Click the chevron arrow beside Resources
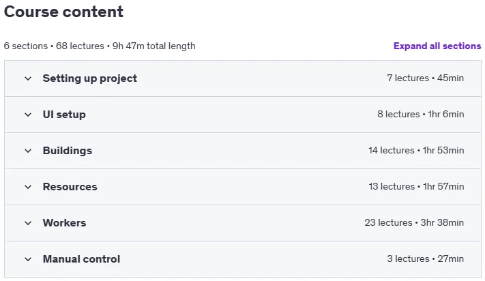 [x=28, y=187]
